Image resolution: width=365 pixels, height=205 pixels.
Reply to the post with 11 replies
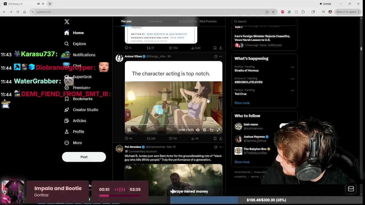click(x=128, y=48)
